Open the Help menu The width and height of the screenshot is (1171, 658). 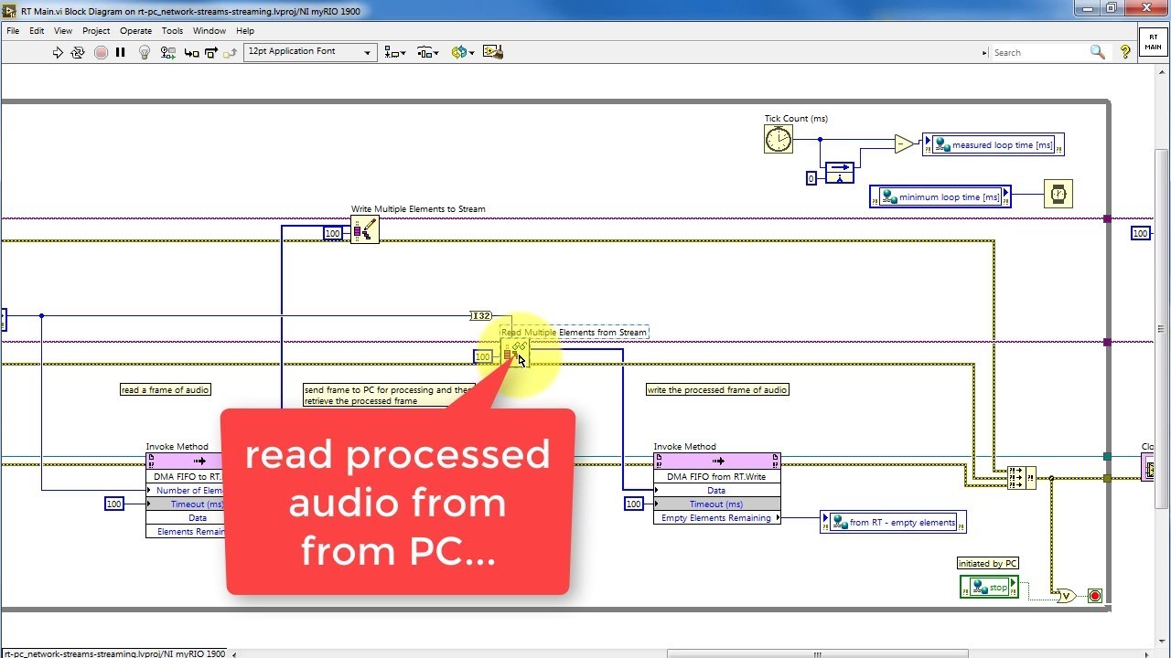[245, 30]
